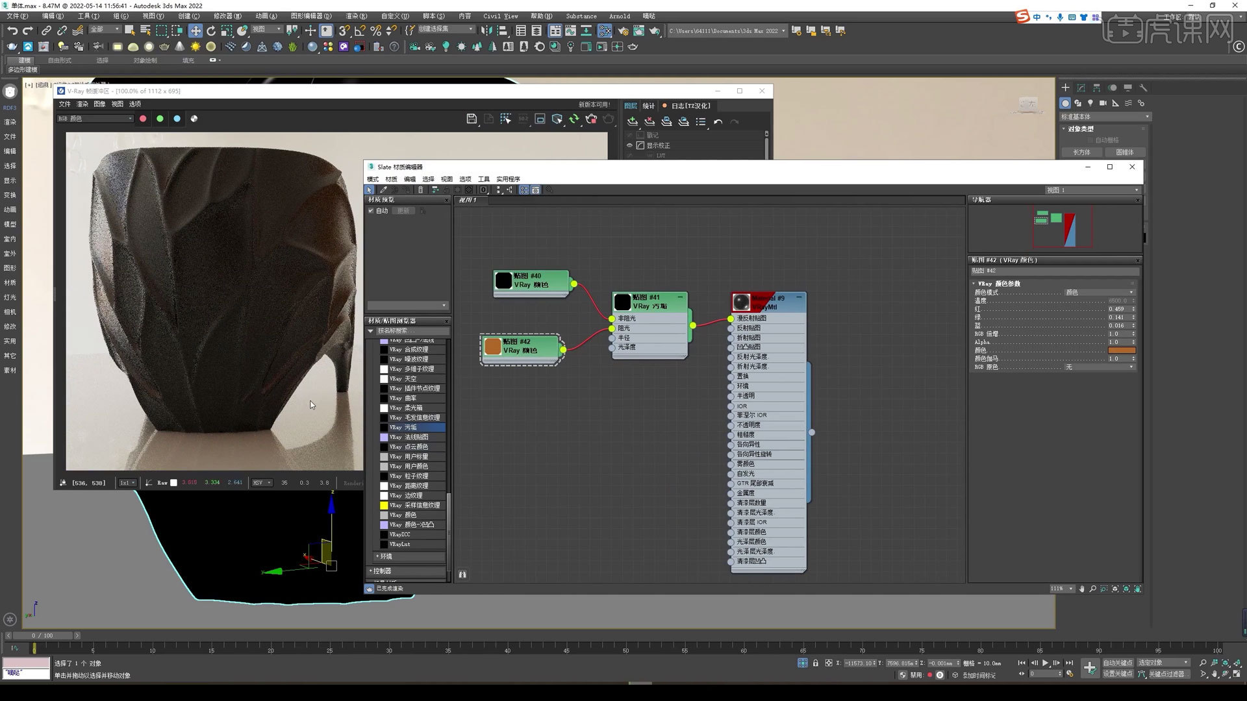Click the 更新 button in material preview
The image size is (1247, 701).
pos(403,210)
